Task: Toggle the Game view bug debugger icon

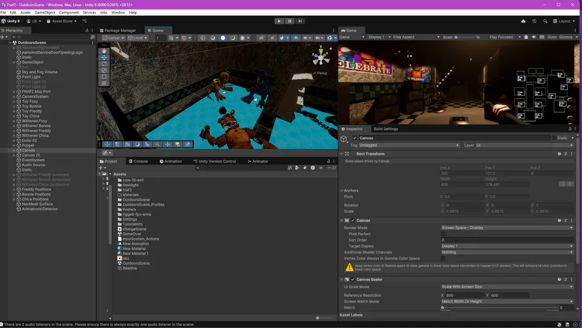Action: [x=526, y=37]
